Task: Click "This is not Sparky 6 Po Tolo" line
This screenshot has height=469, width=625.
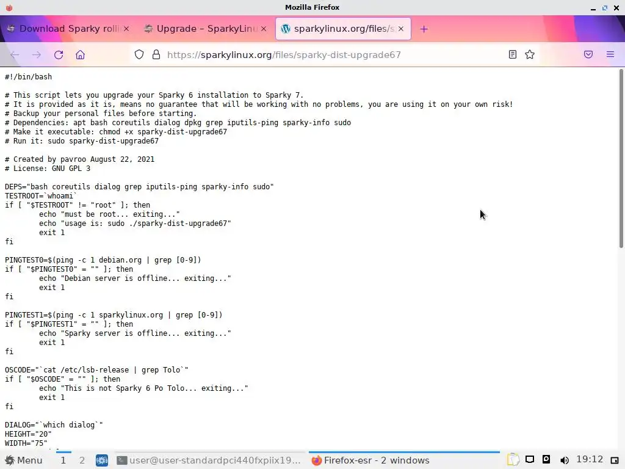Action: [143, 388]
